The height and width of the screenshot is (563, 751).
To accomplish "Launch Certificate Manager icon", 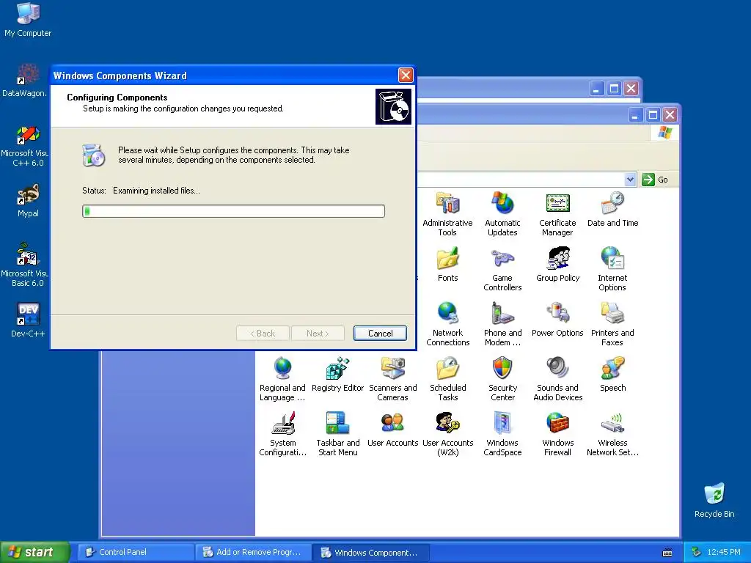I will (557, 215).
